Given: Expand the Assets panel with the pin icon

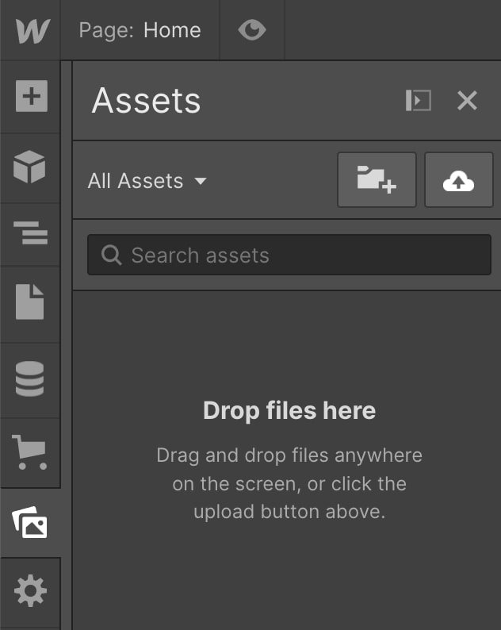Looking at the screenshot, I should pyautogui.click(x=419, y=100).
